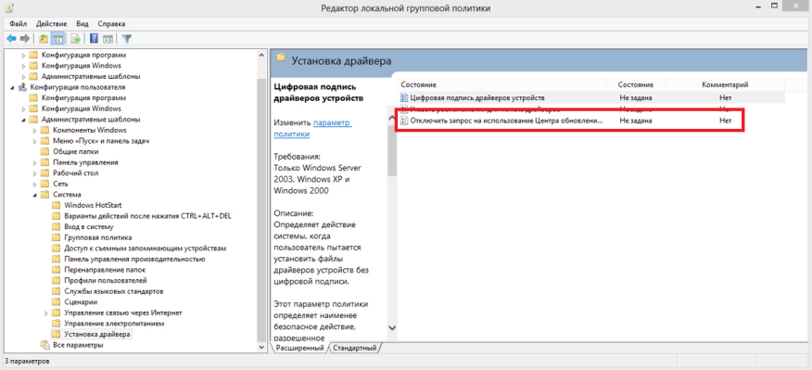Expand the Панель управления folder
Screen dimensions: 812x370
pos(34,162)
